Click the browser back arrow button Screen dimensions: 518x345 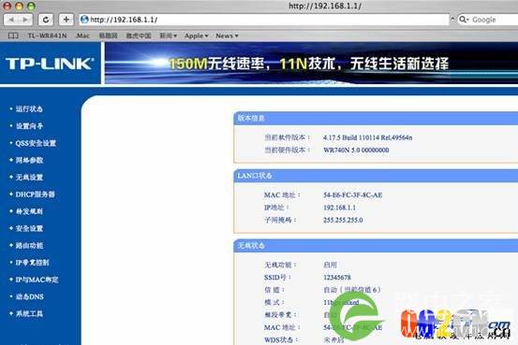11,20
